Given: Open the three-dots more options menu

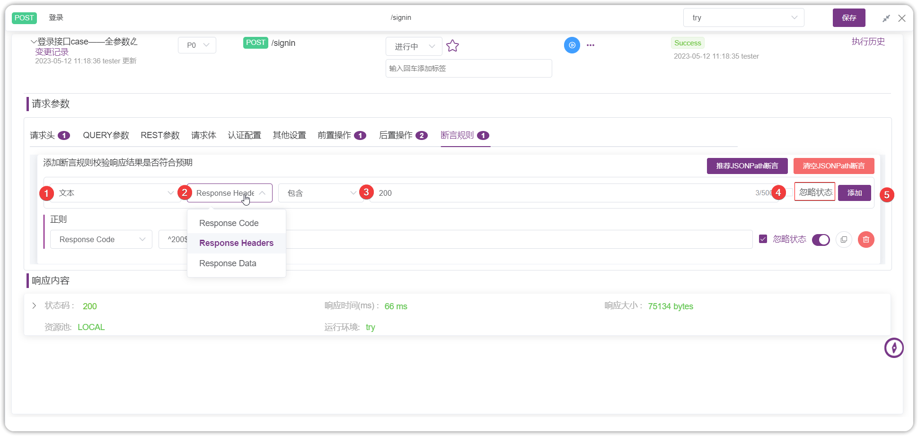Looking at the screenshot, I should (x=590, y=45).
